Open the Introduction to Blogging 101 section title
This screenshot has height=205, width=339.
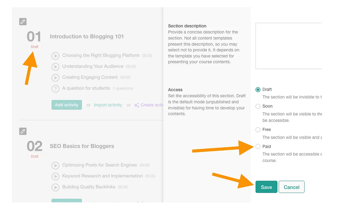pos(87,36)
